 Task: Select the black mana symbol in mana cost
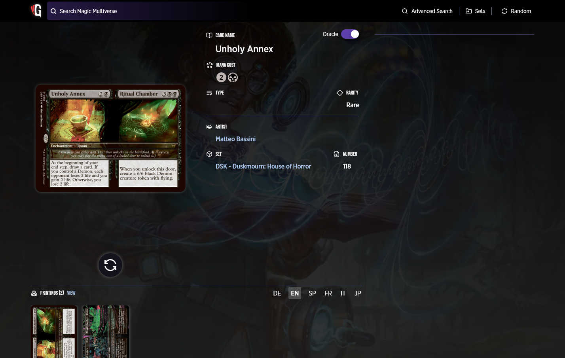[x=233, y=78]
